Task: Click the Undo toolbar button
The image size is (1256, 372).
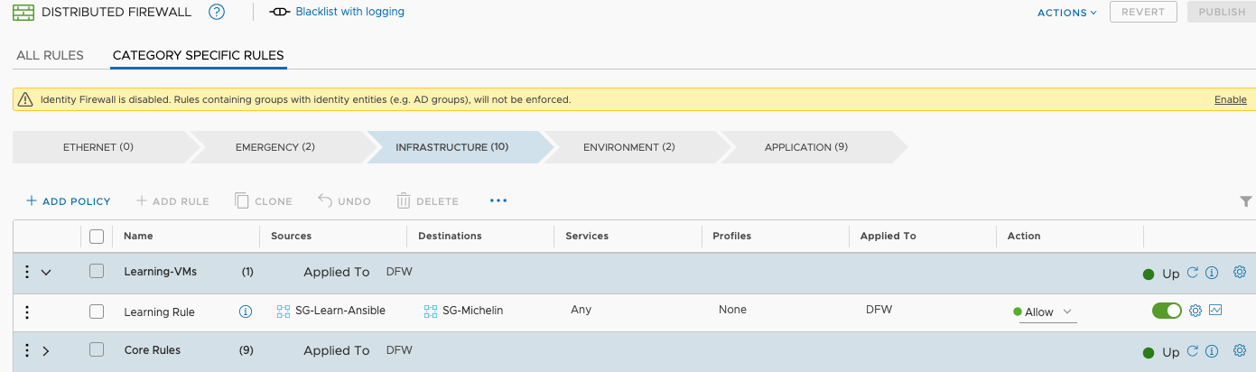Action: [344, 201]
